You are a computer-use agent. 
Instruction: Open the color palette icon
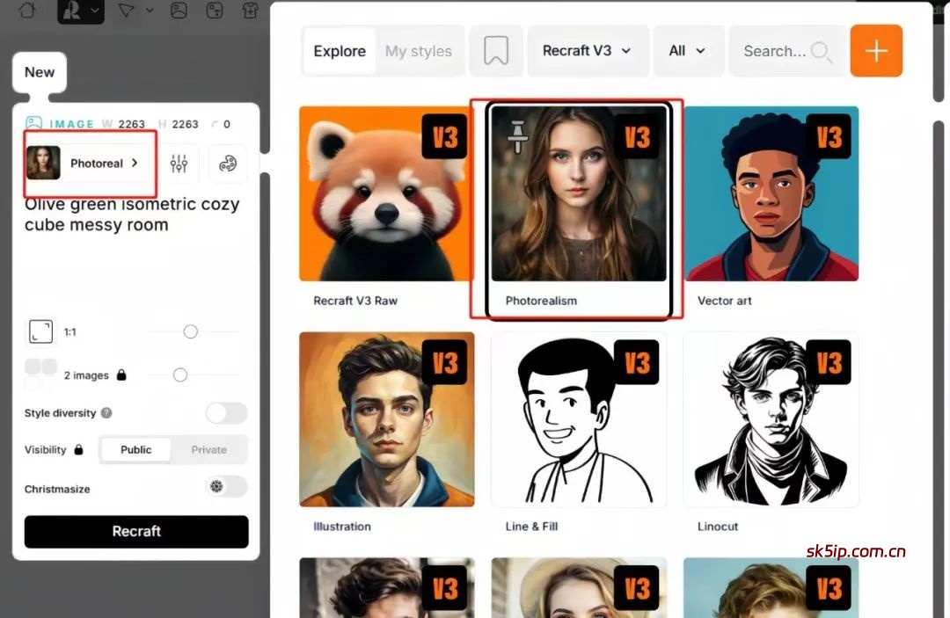click(228, 164)
